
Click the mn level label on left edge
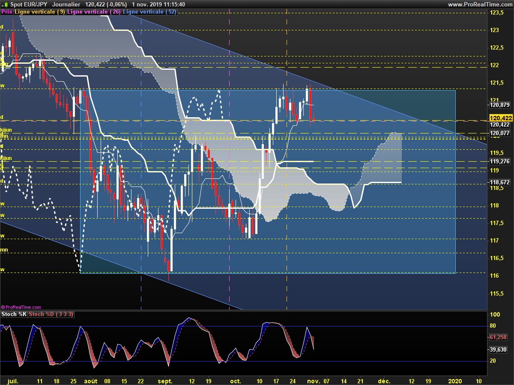tap(3, 249)
